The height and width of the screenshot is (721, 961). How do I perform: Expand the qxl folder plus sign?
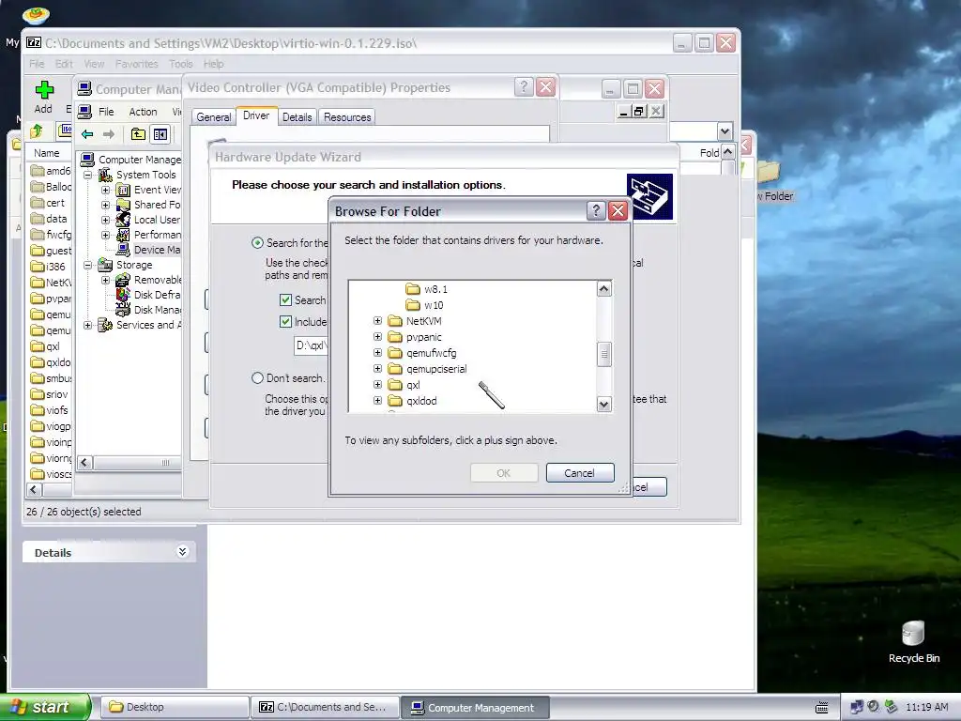(x=377, y=384)
